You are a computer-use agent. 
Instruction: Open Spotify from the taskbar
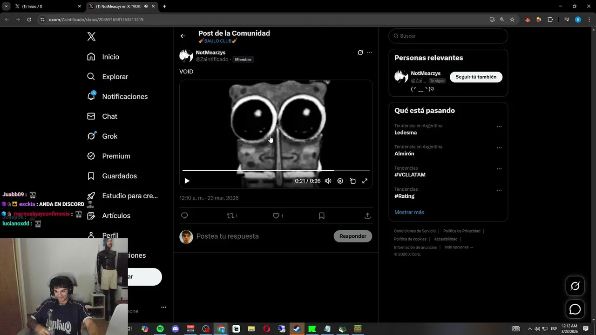(x=160, y=329)
